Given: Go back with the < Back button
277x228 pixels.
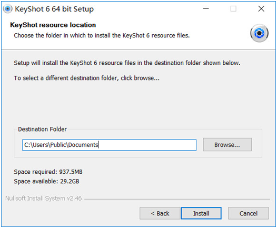Looking at the screenshot, I should (x=160, y=213).
